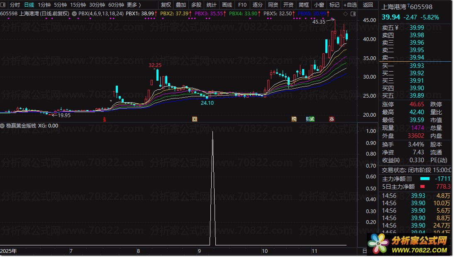Toggle the side panel icon in chart header
This screenshot has width=454, height=257.
click(x=353, y=14)
